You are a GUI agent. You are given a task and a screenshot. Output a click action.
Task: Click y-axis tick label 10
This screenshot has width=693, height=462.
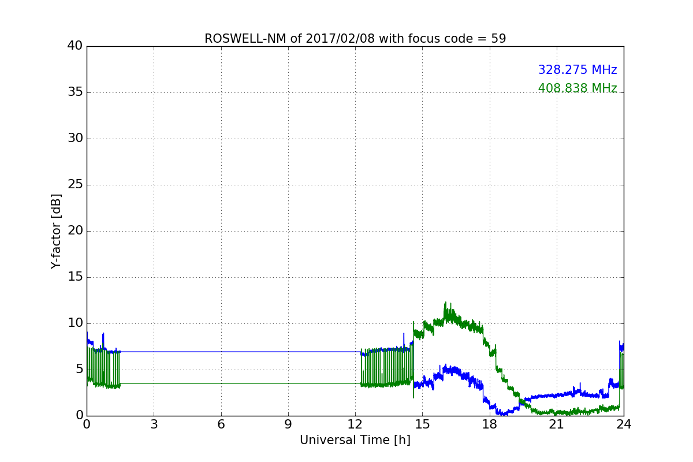(x=74, y=323)
